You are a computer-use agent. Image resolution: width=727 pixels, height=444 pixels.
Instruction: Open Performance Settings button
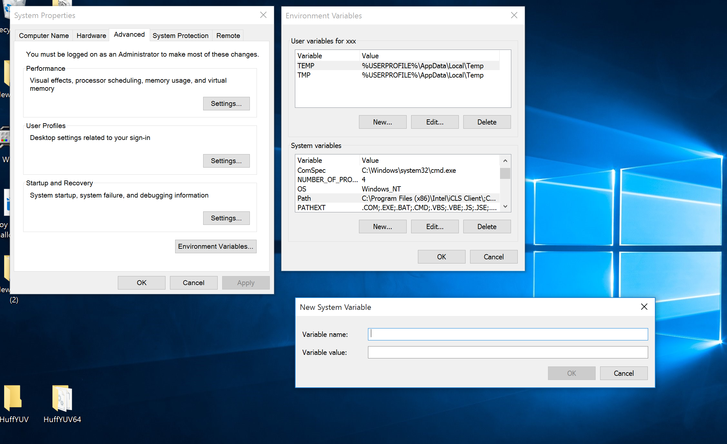(226, 104)
